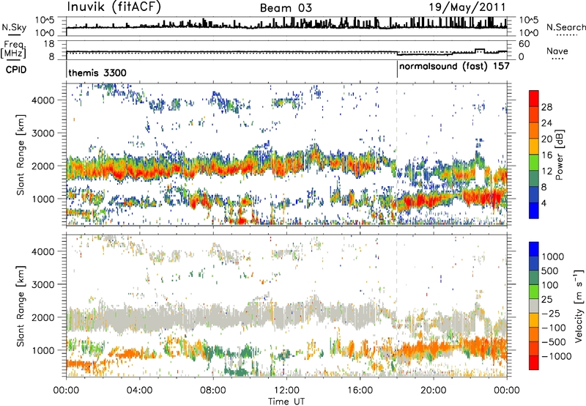Image resolution: width=586 pixels, height=406 pixels.
Task: Click the light green segment of Power color bar
Action: click(534, 163)
